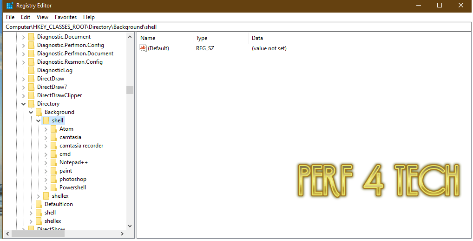The width and height of the screenshot is (473, 241).
Task: Select the paint key label
Action: [x=66, y=171]
